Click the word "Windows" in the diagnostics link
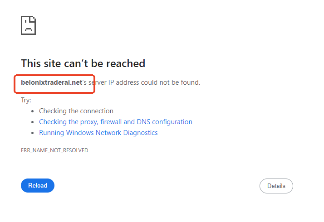The image size is (324, 222). tap(79, 133)
